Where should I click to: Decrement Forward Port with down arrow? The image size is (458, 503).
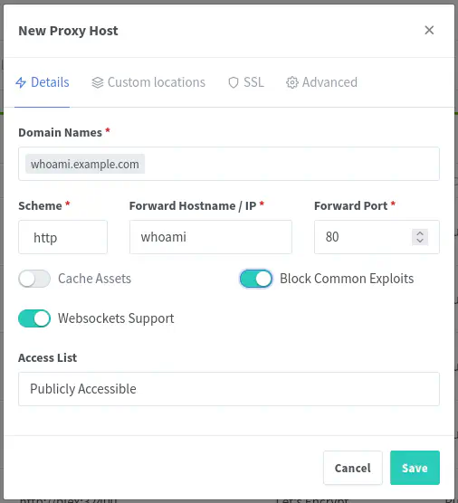(420, 241)
